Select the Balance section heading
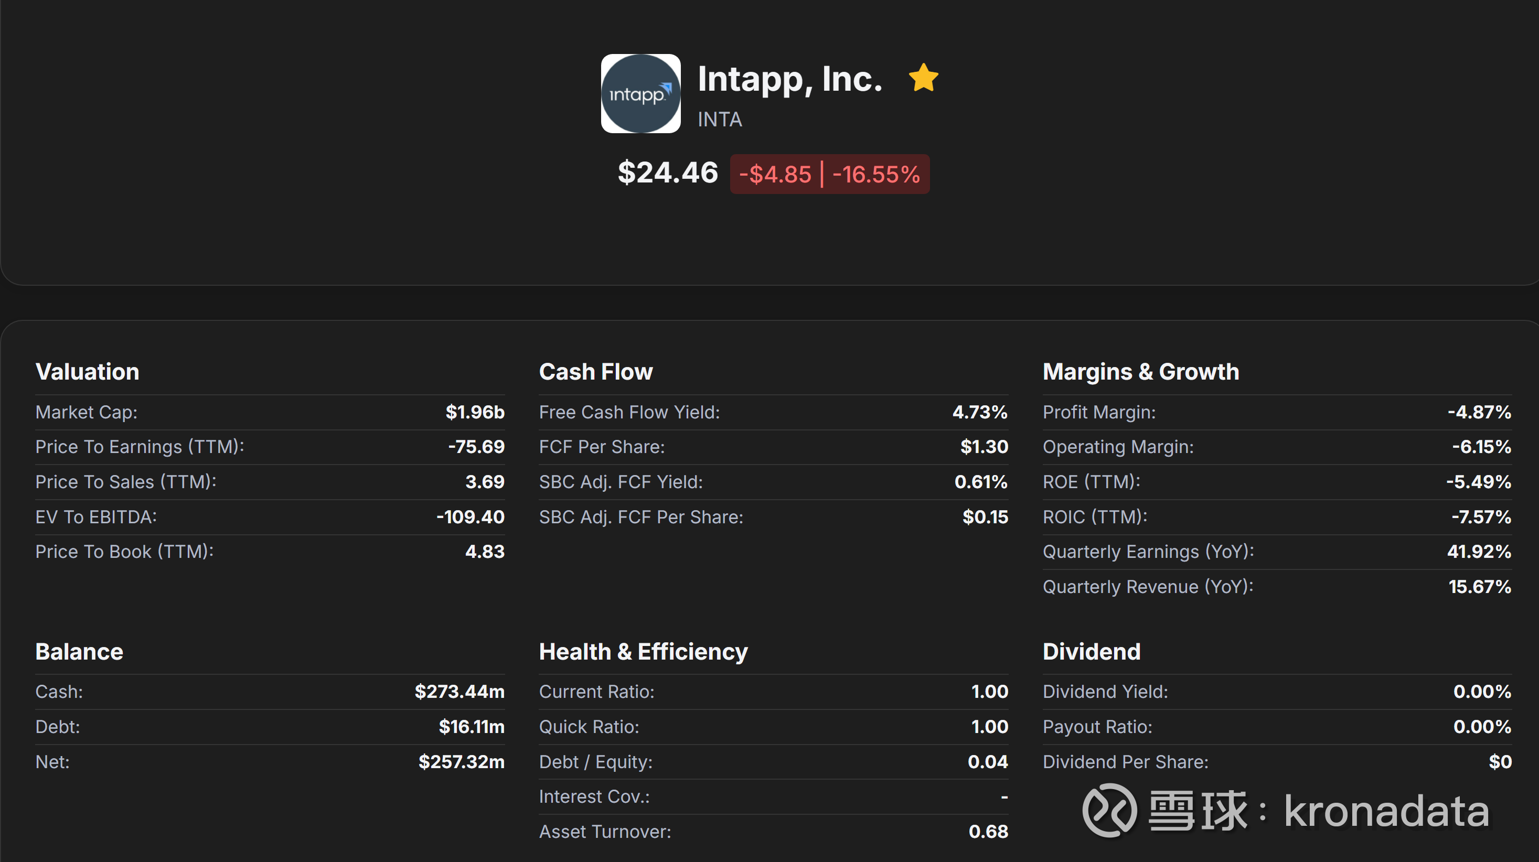This screenshot has width=1539, height=862. (x=79, y=651)
